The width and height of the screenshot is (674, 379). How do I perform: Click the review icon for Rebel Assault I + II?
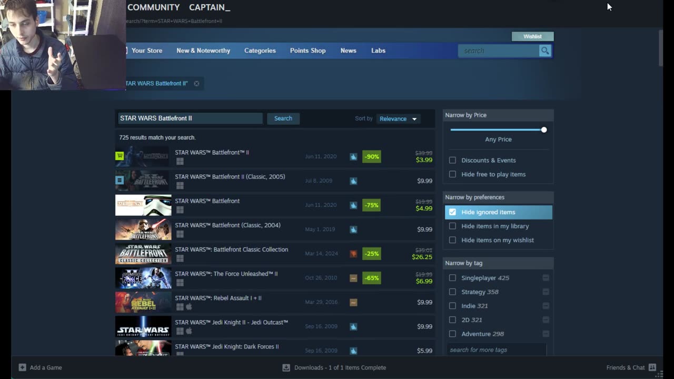point(353,302)
